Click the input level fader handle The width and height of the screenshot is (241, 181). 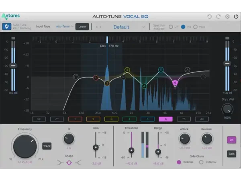pyautogui.click(x=13, y=66)
